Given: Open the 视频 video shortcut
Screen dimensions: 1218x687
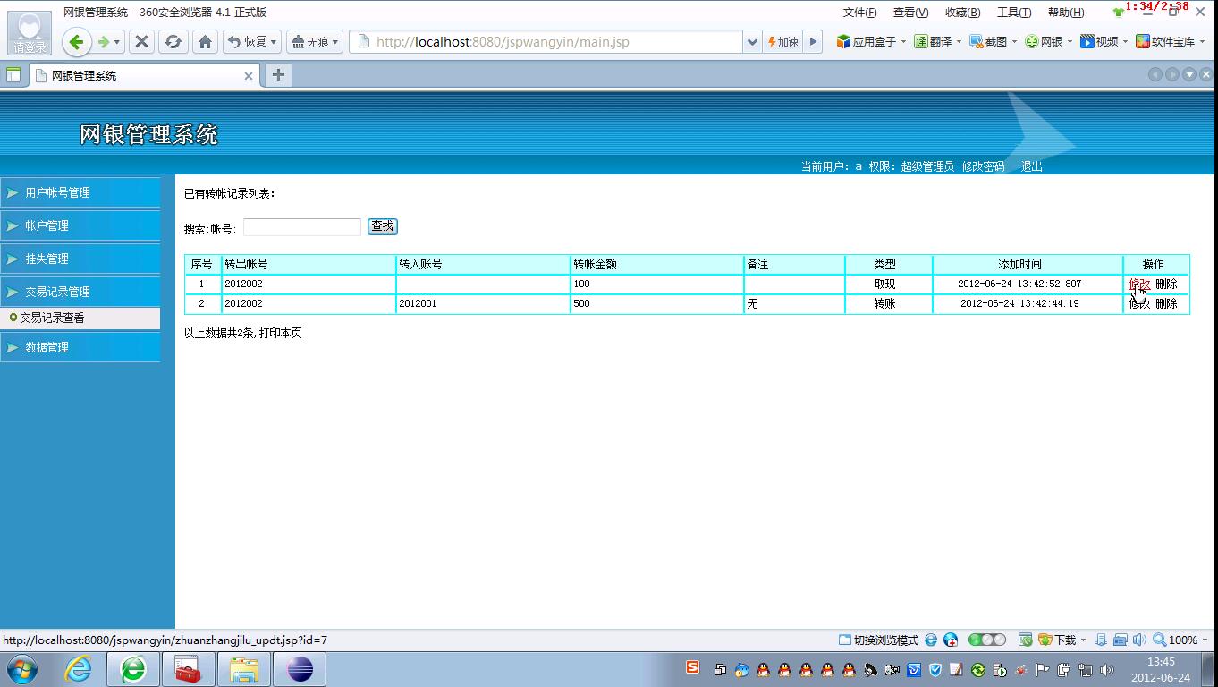Looking at the screenshot, I should [x=1104, y=42].
